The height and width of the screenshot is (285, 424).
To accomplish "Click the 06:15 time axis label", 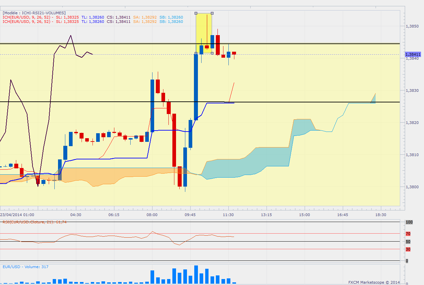I will (x=114, y=215).
